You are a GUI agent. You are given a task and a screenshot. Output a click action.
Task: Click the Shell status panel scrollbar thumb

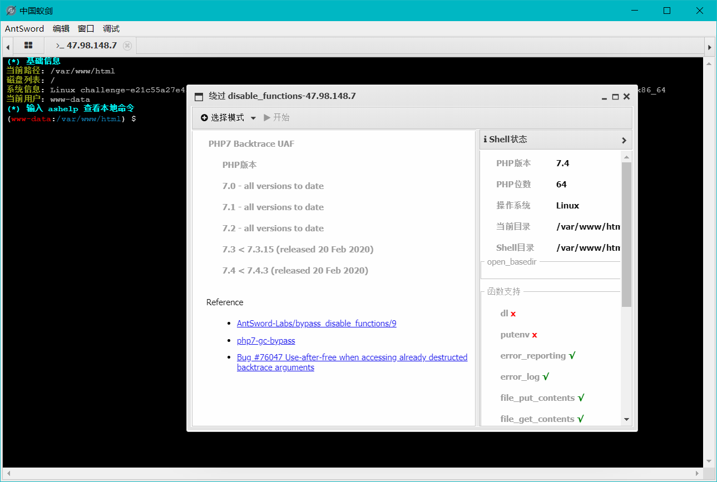click(x=626, y=233)
